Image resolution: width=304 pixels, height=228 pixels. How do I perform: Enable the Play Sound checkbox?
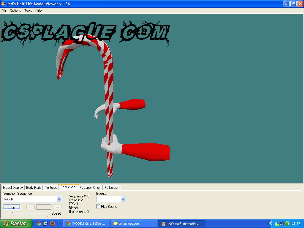click(x=98, y=207)
